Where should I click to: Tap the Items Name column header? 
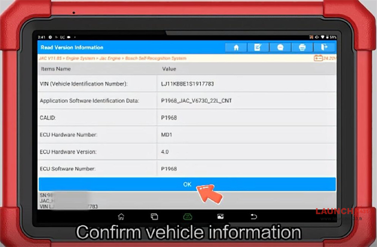pyautogui.click(x=55, y=69)
